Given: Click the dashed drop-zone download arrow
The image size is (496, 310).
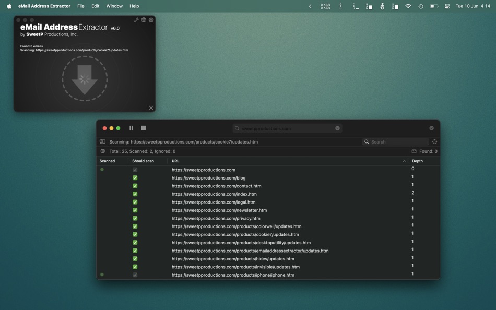Looking at the screenshot, I should [85, 79].
